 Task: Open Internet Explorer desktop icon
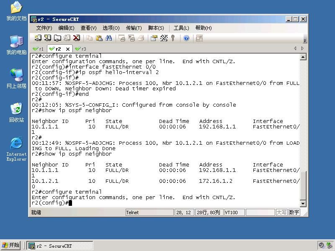click(16, 149)
